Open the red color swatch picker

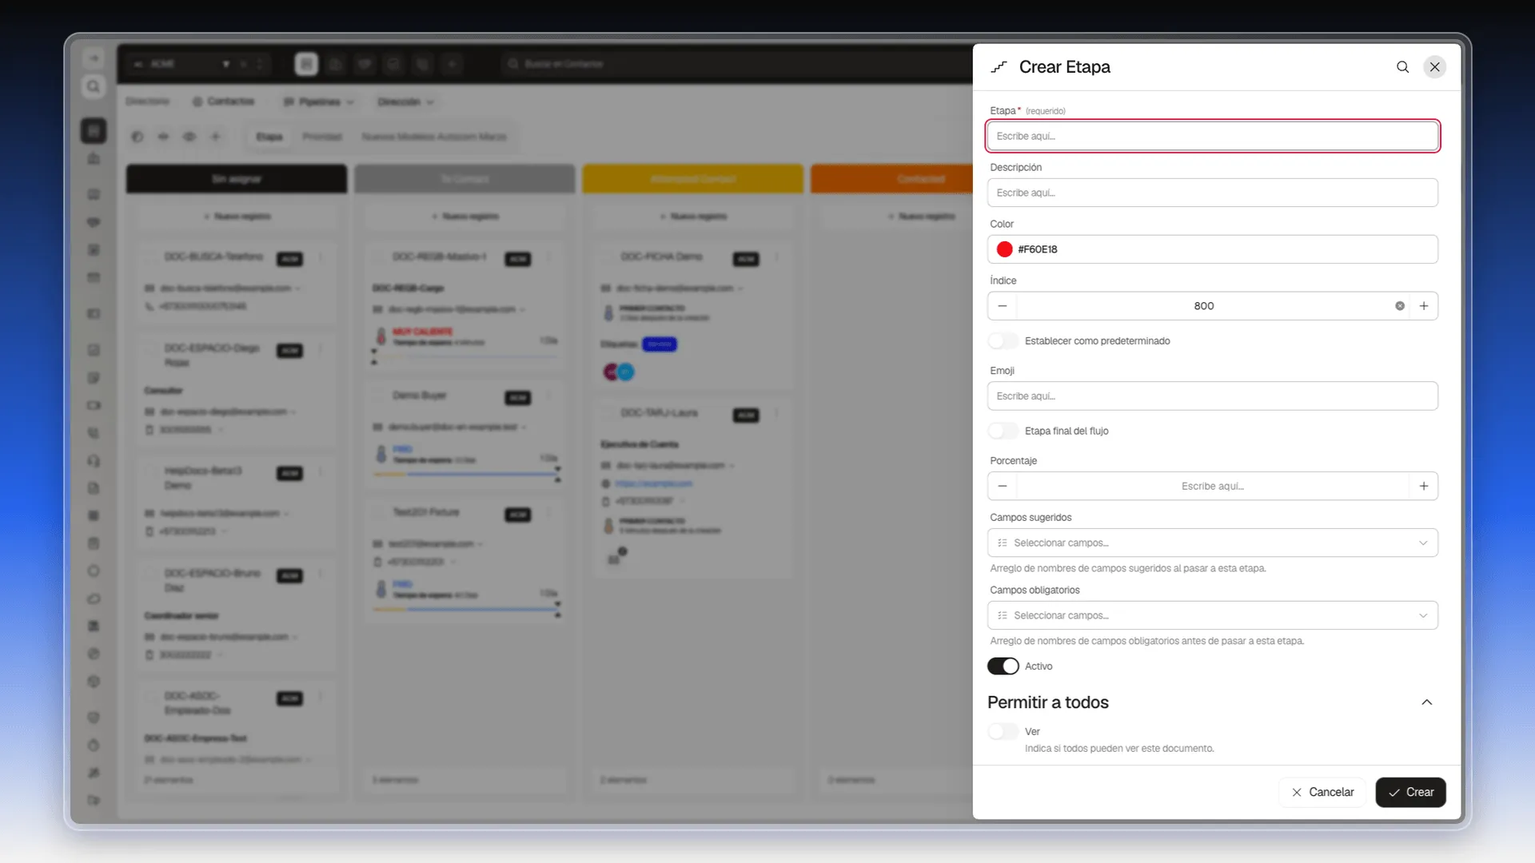1005,249
